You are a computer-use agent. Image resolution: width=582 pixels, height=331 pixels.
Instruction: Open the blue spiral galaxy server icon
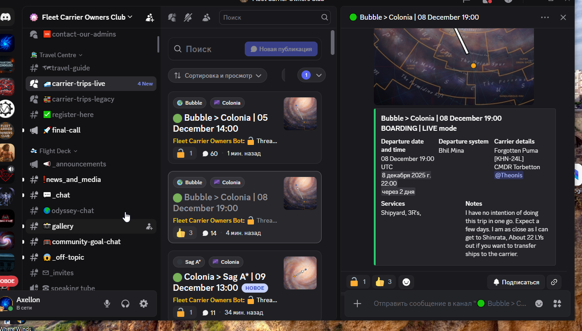[7, 43]
